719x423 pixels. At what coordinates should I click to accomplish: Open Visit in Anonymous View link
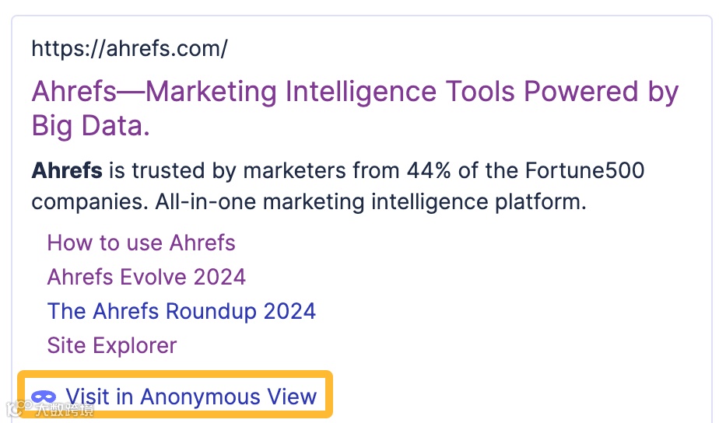(191, 397)
